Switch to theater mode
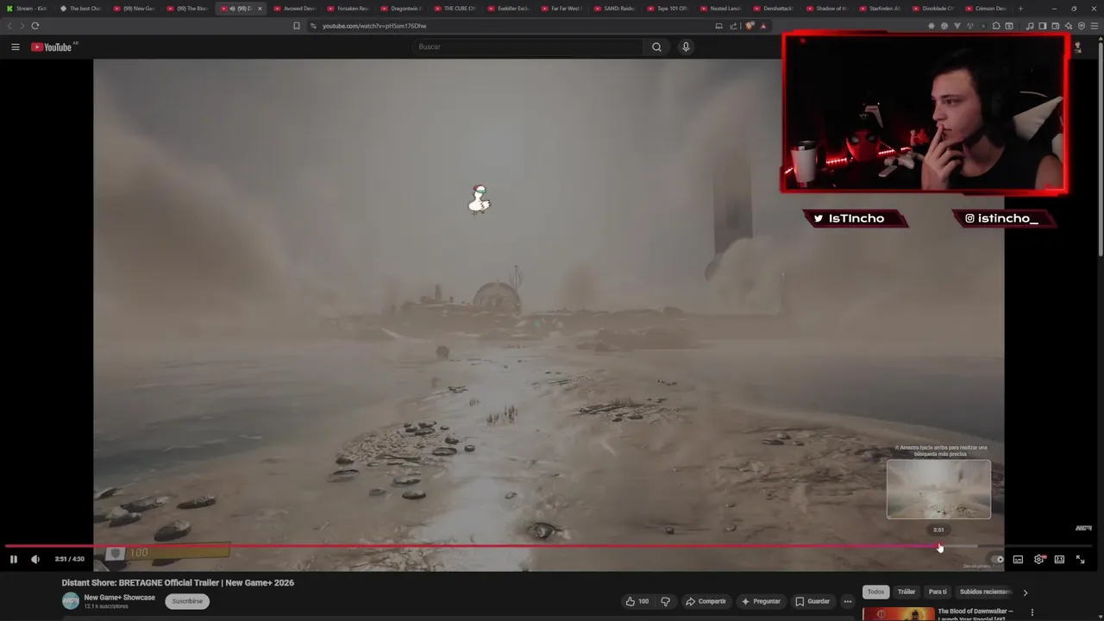The image size is (1104, 621). [1059, 559]
